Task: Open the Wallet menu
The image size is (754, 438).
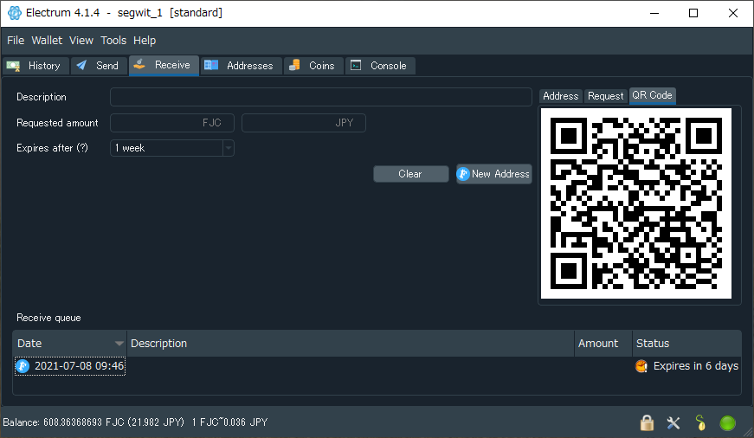Action: click(x=47, y=41)
